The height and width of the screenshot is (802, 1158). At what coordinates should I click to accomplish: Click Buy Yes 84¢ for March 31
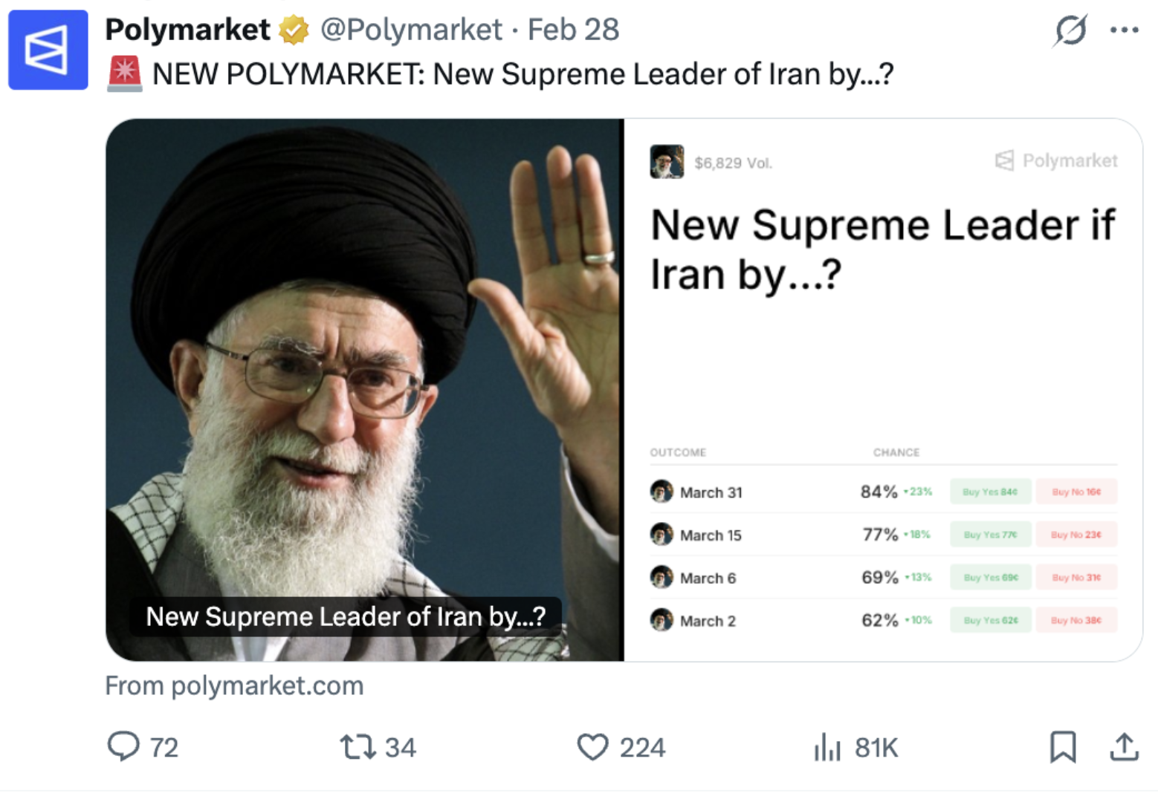point(990,492)
